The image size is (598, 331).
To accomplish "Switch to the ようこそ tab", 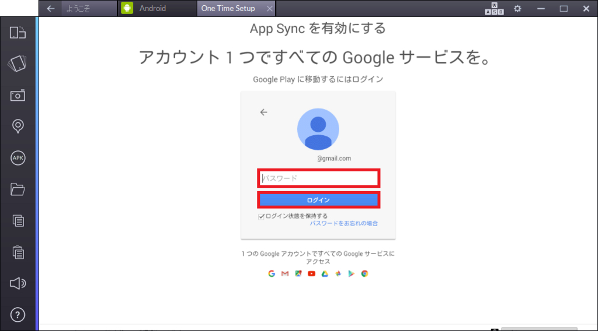I will click(89, 8).
